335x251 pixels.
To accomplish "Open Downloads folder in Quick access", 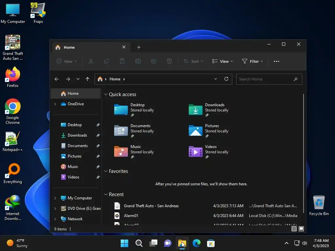I will point(208,110).
